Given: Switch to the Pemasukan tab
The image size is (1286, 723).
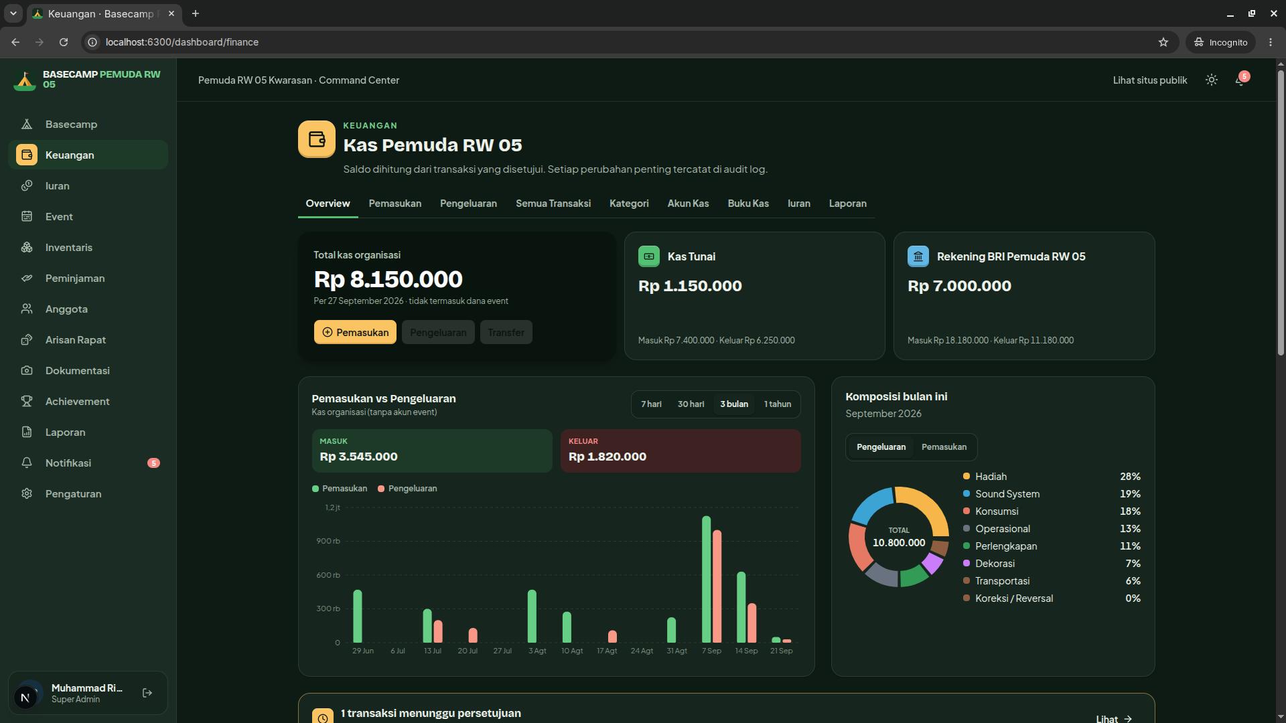Looking at the screenshot, I should coord(395,204).
